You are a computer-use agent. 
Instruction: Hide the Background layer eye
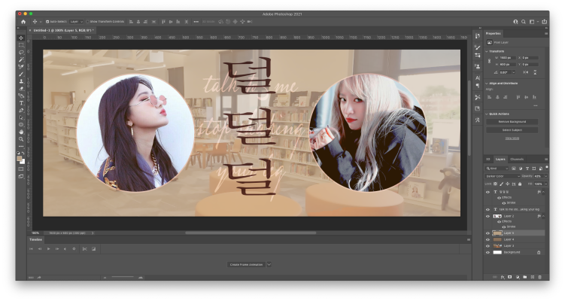click(488, 252)
